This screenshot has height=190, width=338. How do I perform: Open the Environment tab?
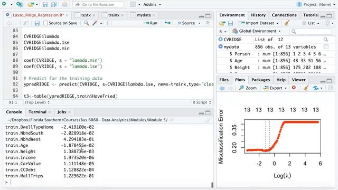click(232, 15)
